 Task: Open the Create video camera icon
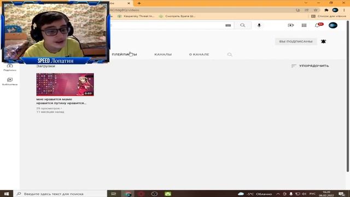pyautogui.click(x=290, y=26)
